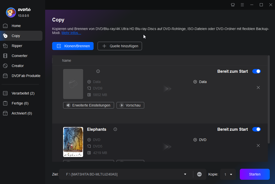Open the DVD output type selector for Elephants
275x184 pixels.
(200, 140)
